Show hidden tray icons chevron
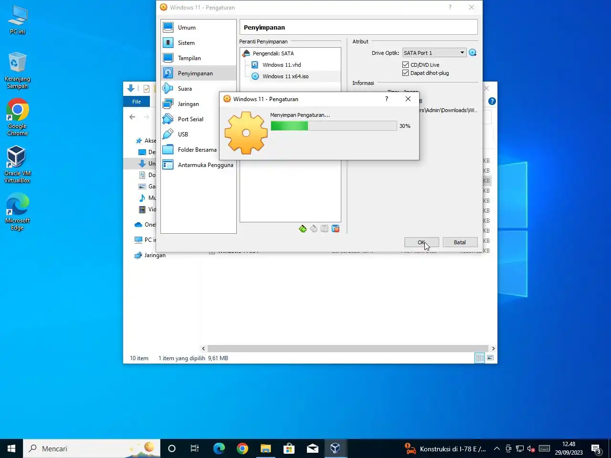Viewport: 611px width, 458px height. pos(496,448)
